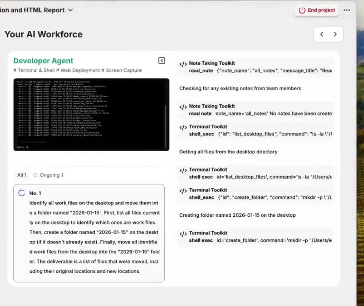This screenshot has width=364, height=306.
Task: Expand the read note 'No notes have been created' result
Action: coord(256,110)
